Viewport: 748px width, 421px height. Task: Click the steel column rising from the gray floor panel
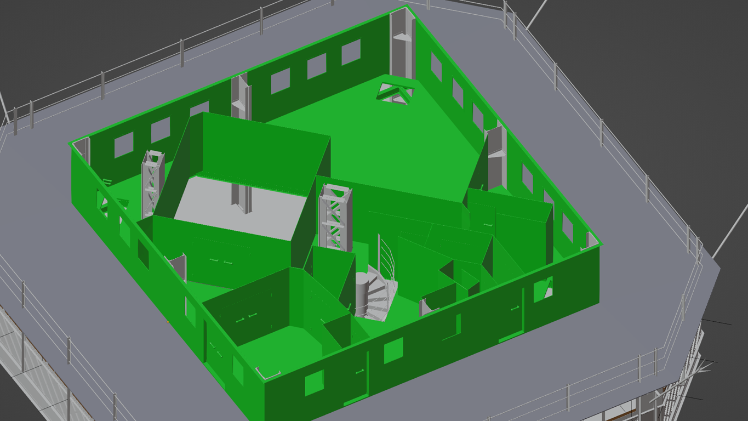click(x=242, y=198)
